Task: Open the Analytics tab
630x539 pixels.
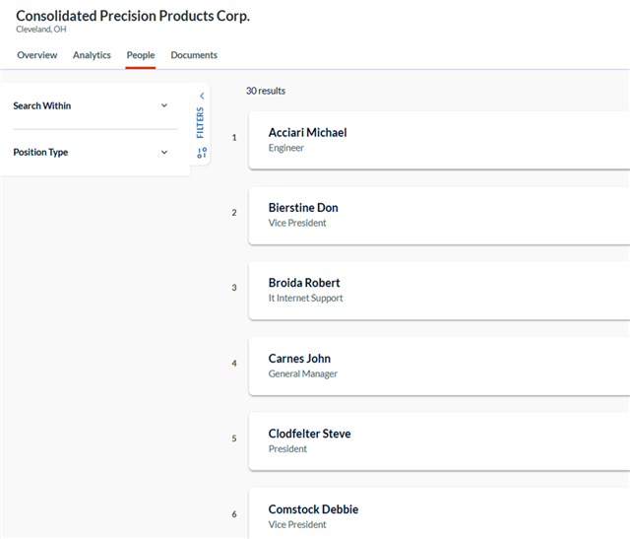Action: [x=92, y=55]
